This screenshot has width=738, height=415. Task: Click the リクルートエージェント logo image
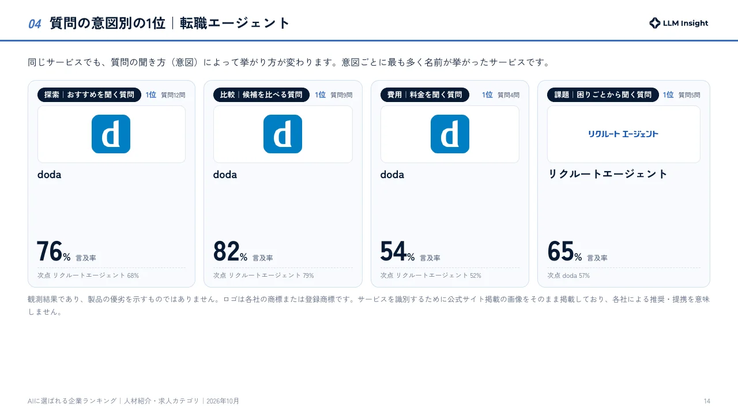pos(623,134)
